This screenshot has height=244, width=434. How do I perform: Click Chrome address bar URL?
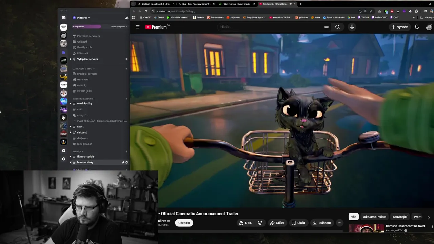(176, 11)
